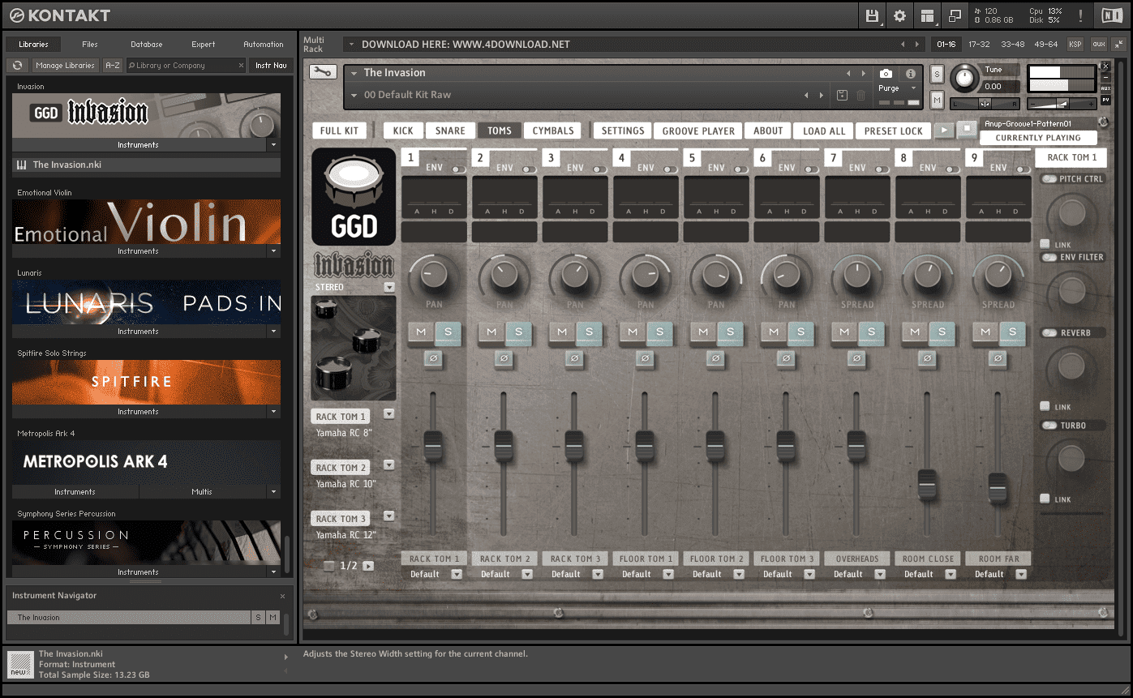Open the Multi Rack name dropdown
Viewport: 1133px width, 698px height.
coord(350,44)
